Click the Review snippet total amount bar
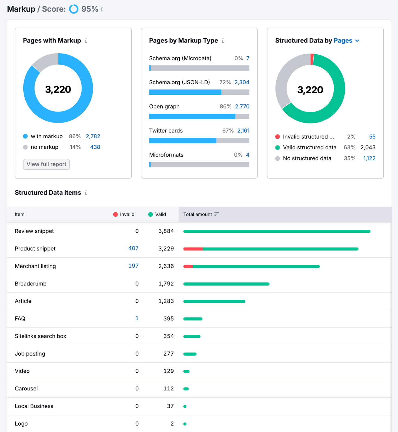Screen dimensions: 398x432 click(277, 231)
